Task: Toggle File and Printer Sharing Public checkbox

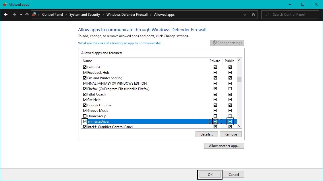Action: tap(230, 78)
